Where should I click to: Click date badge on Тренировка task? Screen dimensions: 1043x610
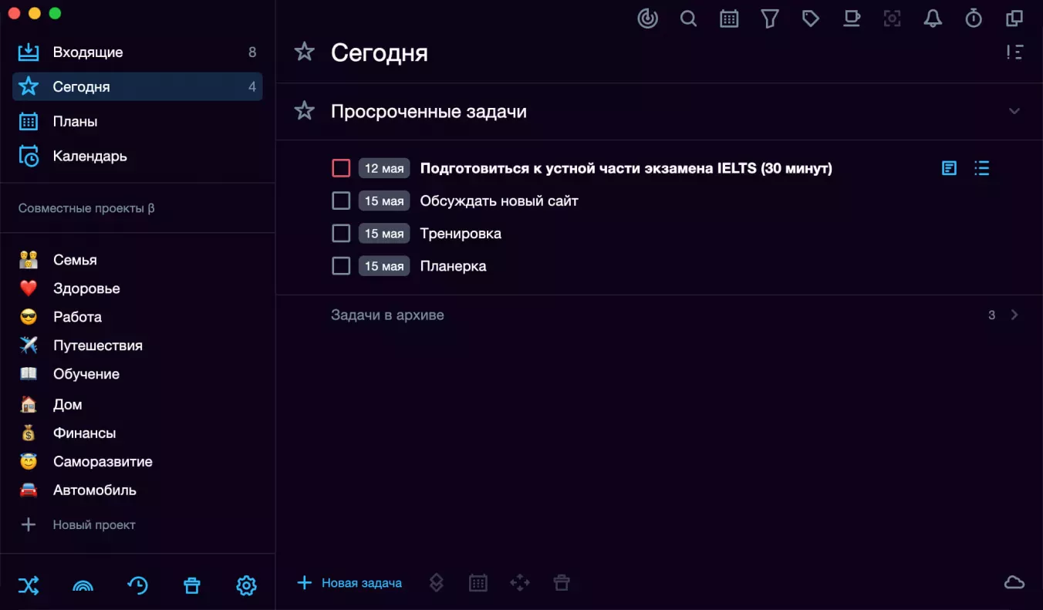point(384,233)
